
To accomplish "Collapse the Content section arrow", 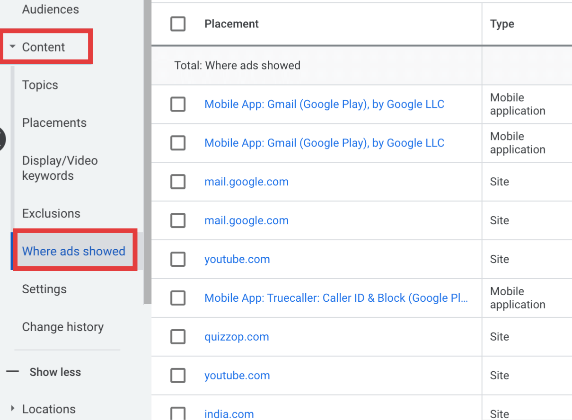I will [13, 47].
